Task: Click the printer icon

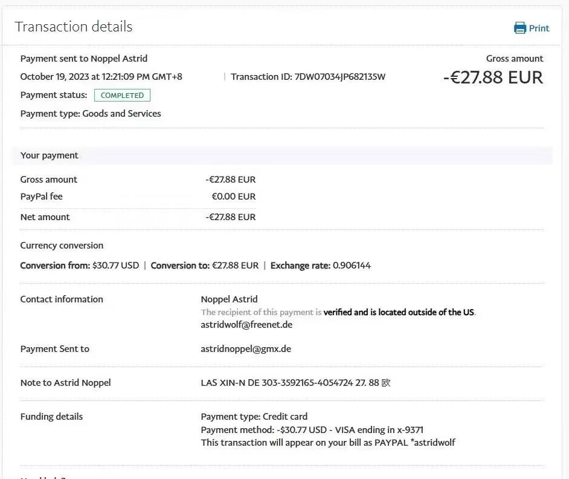Action: click(x=519, y=28)
